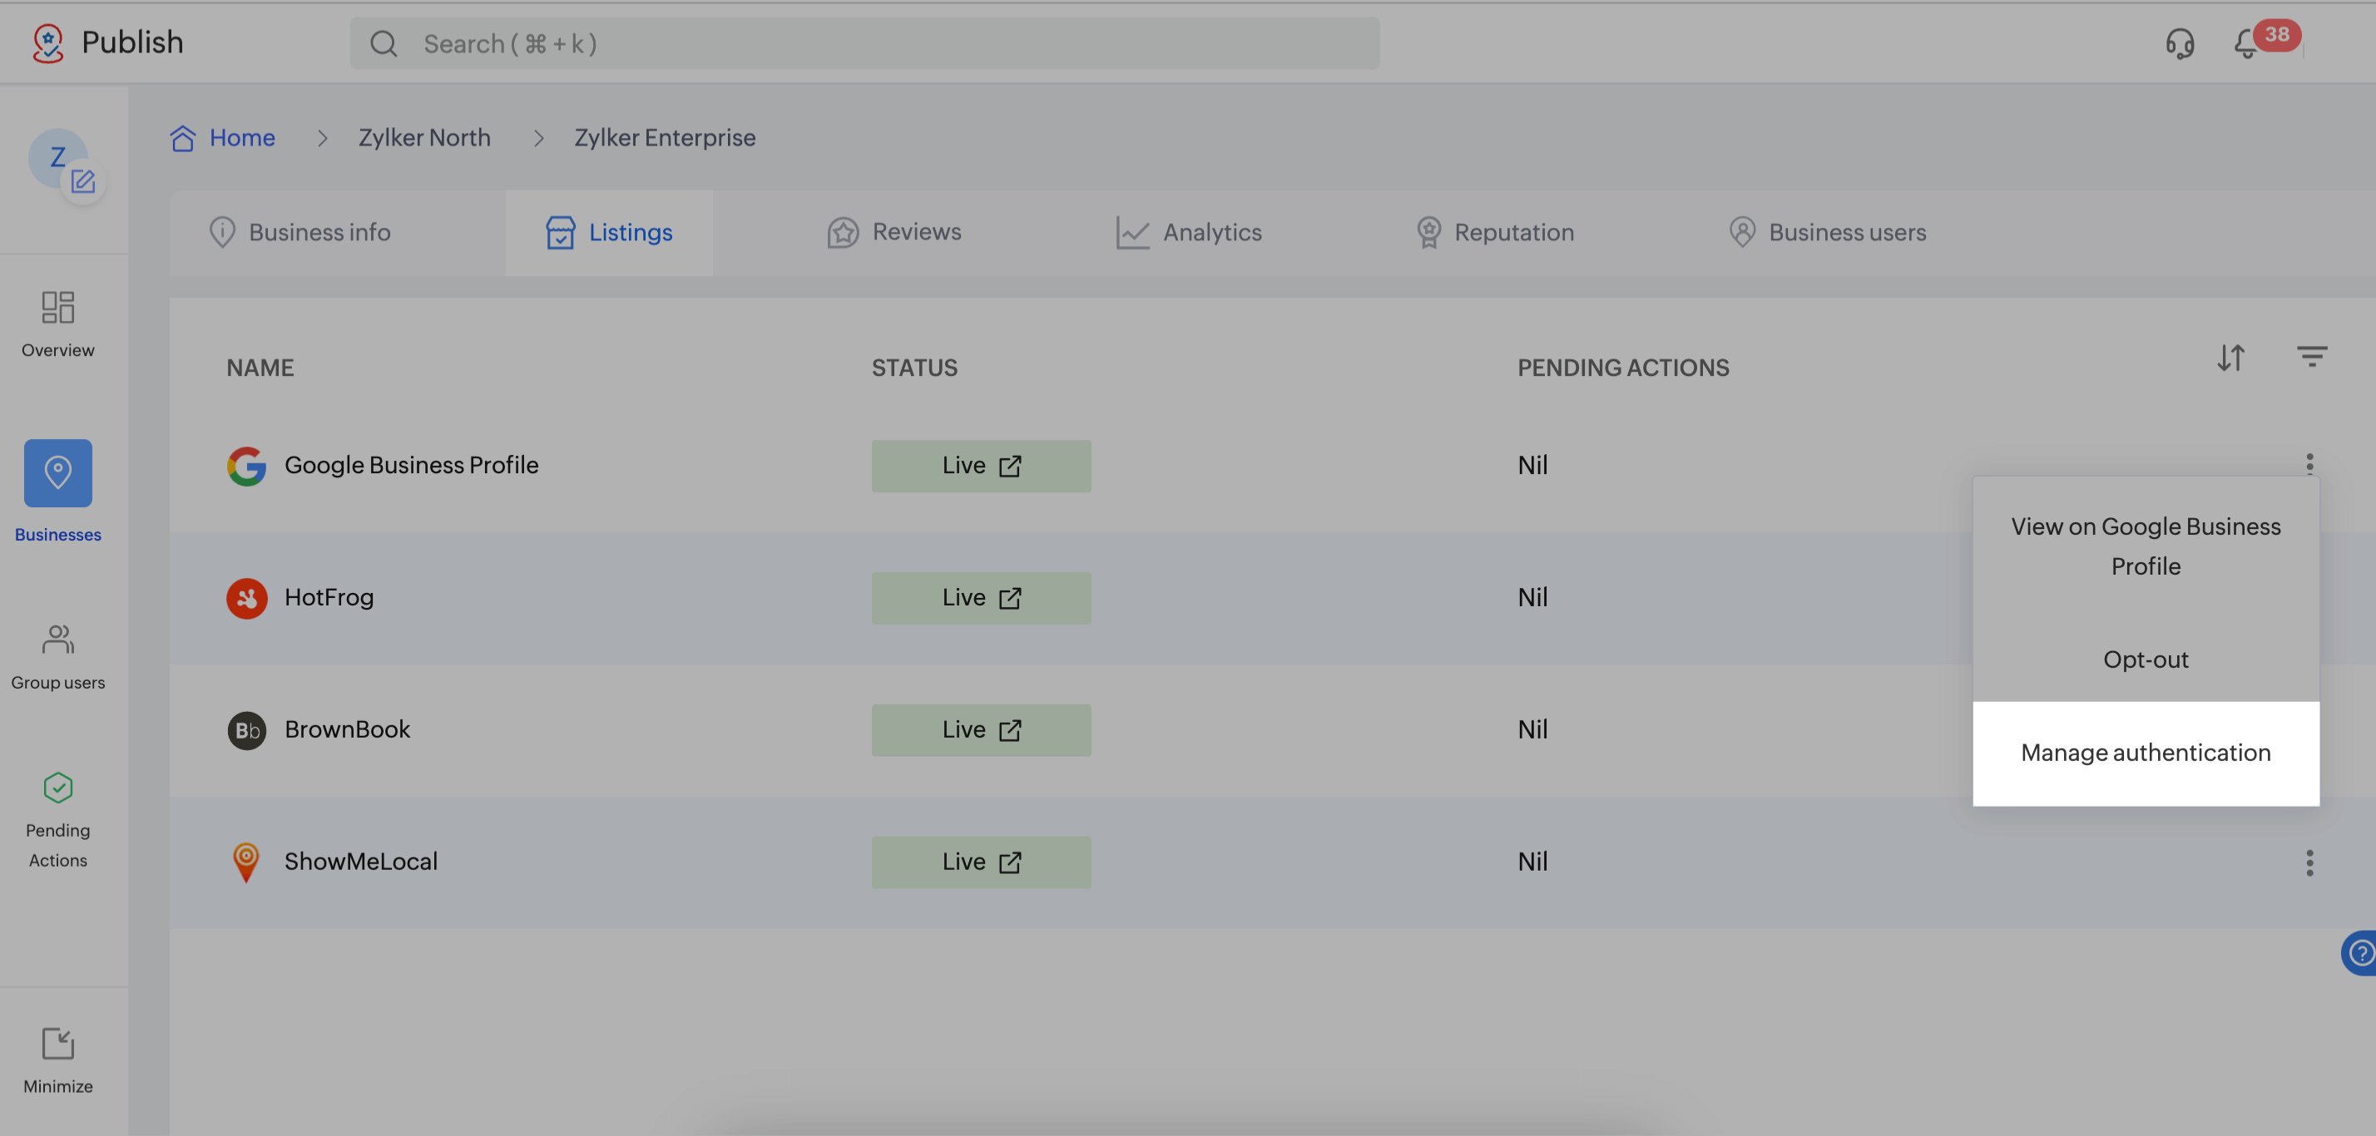
Task: Click the ShowMeLocal listing name
Action: click(x=361, y=862)
